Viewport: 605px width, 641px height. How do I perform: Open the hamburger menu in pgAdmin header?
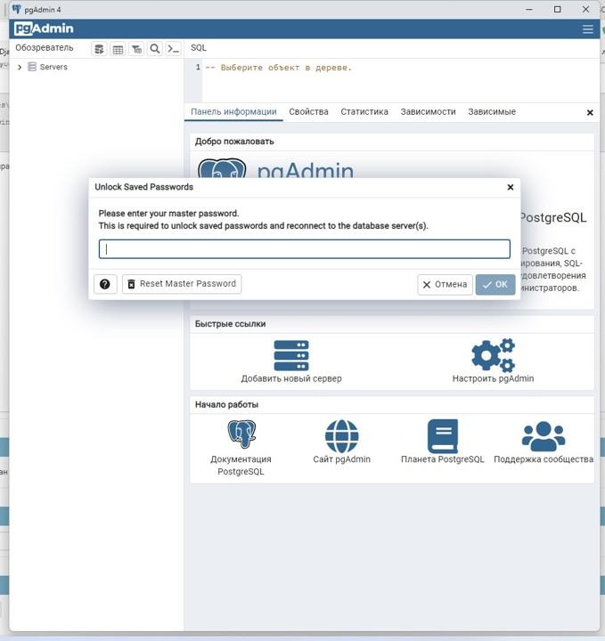588,29
